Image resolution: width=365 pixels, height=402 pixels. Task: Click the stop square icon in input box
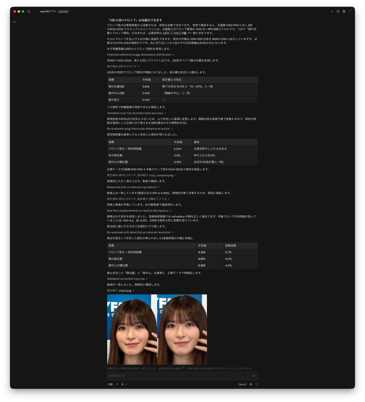(254, 376)
